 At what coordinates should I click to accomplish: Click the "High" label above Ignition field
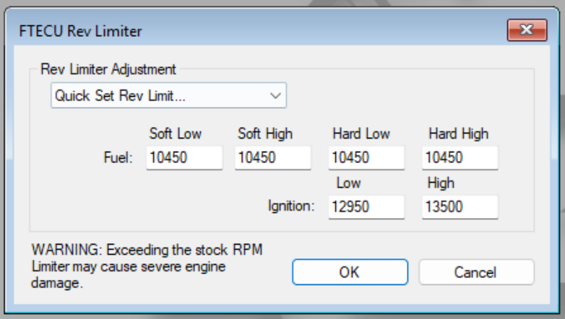pos(441,183)
